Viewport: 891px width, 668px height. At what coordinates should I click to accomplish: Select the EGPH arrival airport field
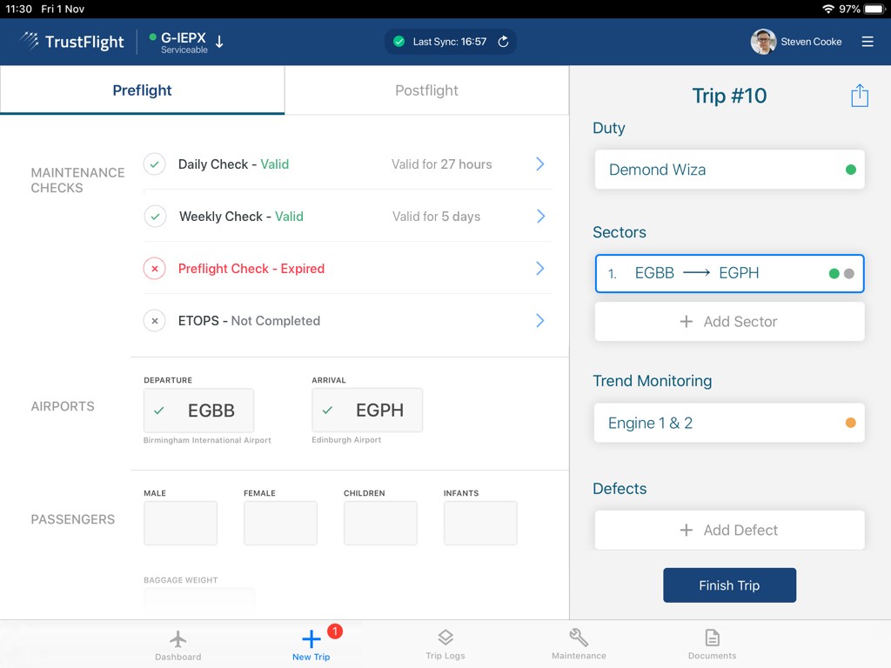point(367,411)
